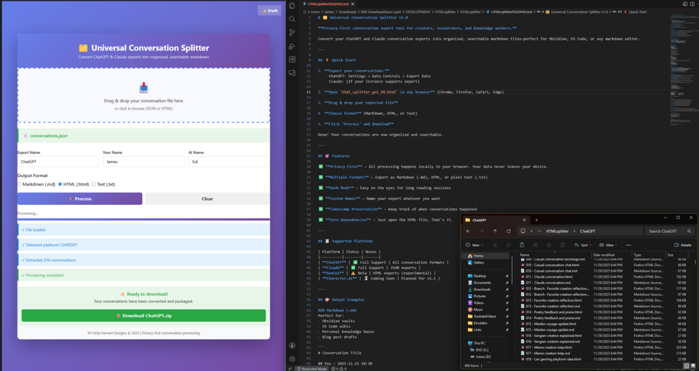
Task: Click Restricted Mode in the status bar
Action: point(311,369)
